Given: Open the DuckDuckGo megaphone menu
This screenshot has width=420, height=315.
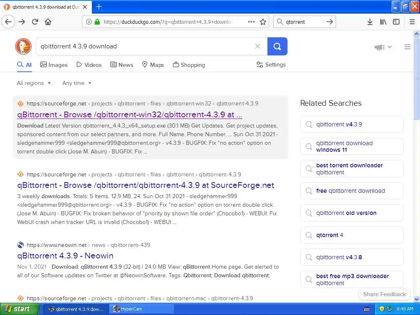Looking at the screenshot, I should (x=383, y=47).
